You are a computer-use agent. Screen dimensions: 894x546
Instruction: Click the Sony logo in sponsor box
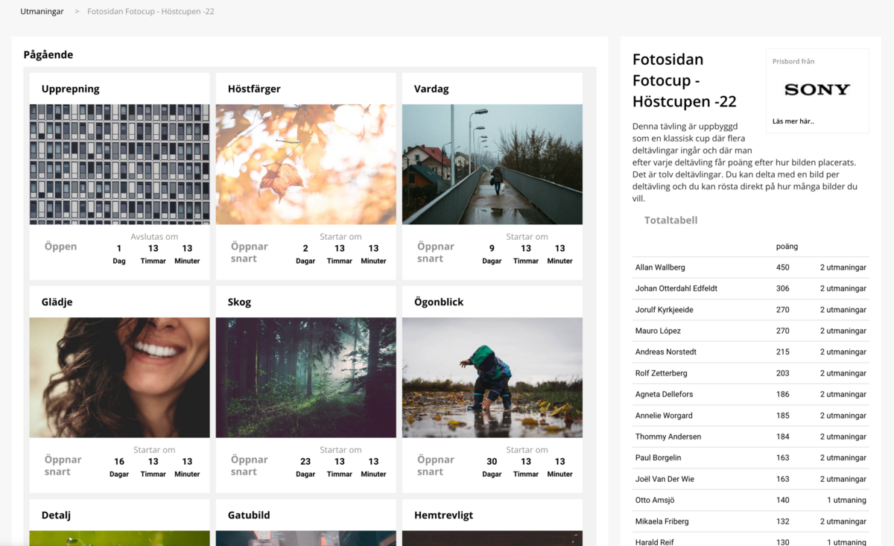(817, 89)
